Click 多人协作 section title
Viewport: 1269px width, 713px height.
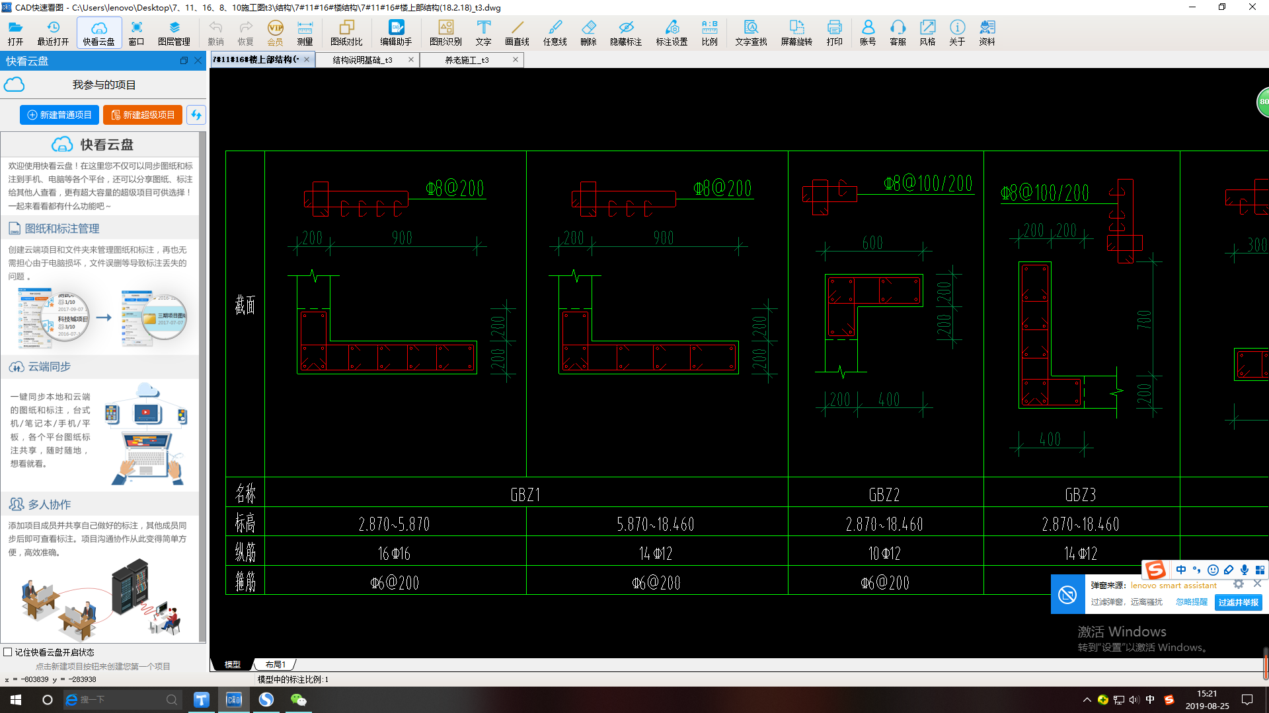49,504
